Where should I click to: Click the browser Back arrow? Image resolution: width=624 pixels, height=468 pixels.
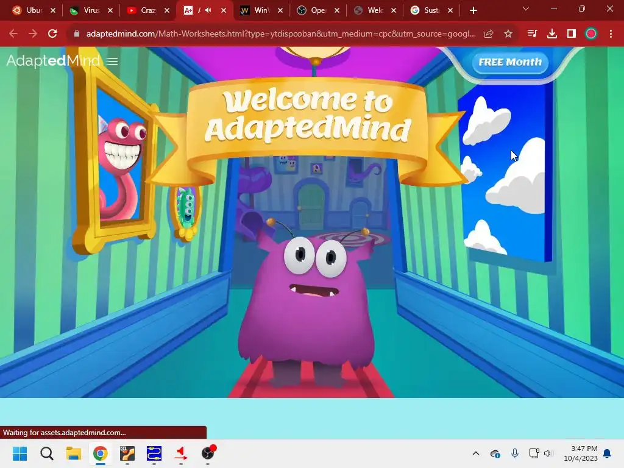(13, 34)
